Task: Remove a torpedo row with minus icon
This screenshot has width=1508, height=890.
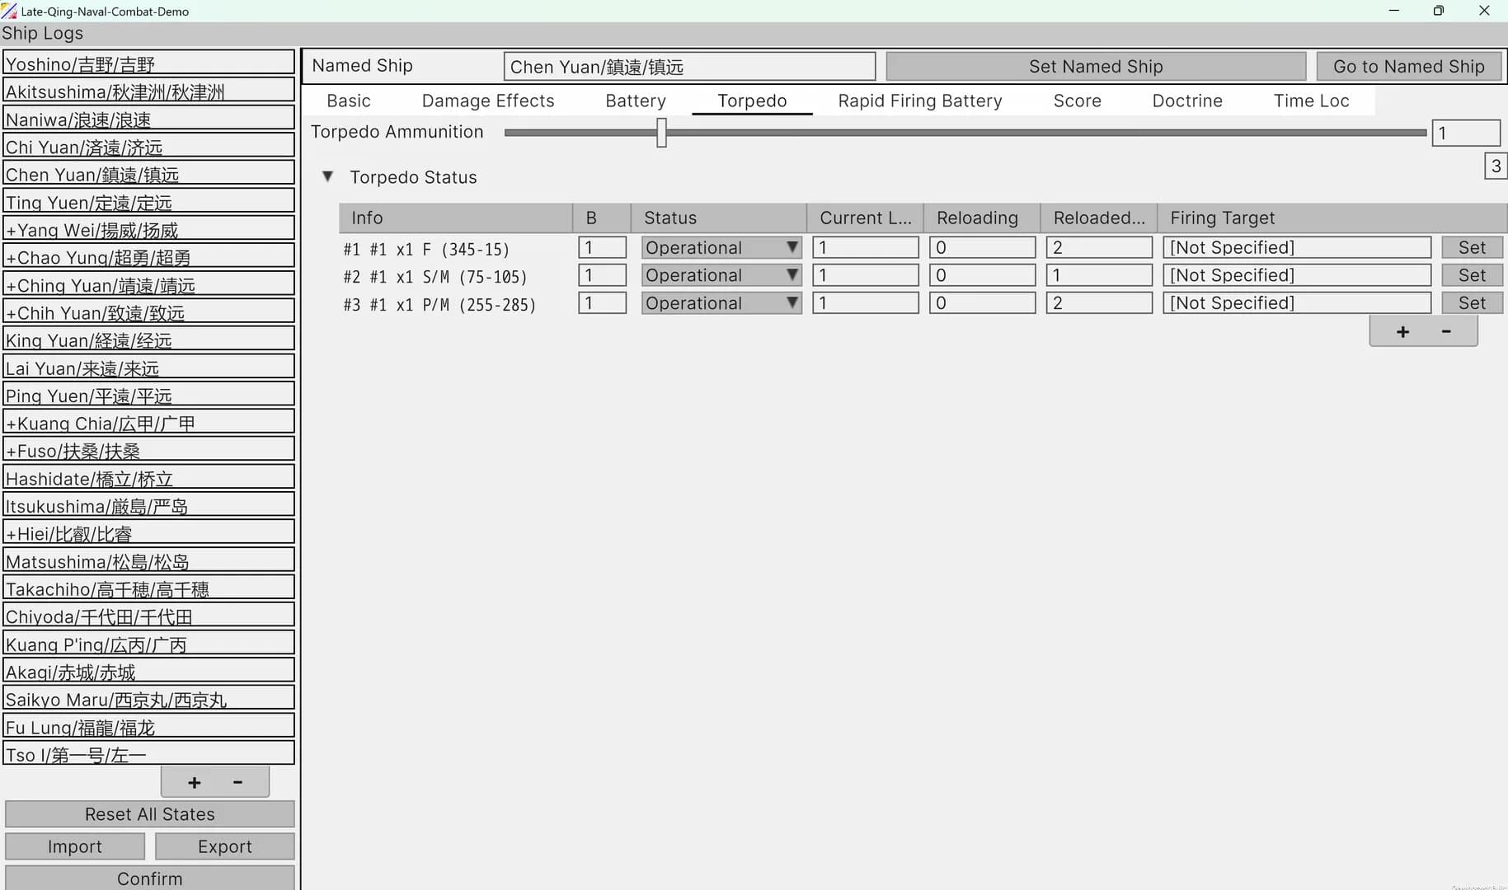Action: pos(1446,331)
